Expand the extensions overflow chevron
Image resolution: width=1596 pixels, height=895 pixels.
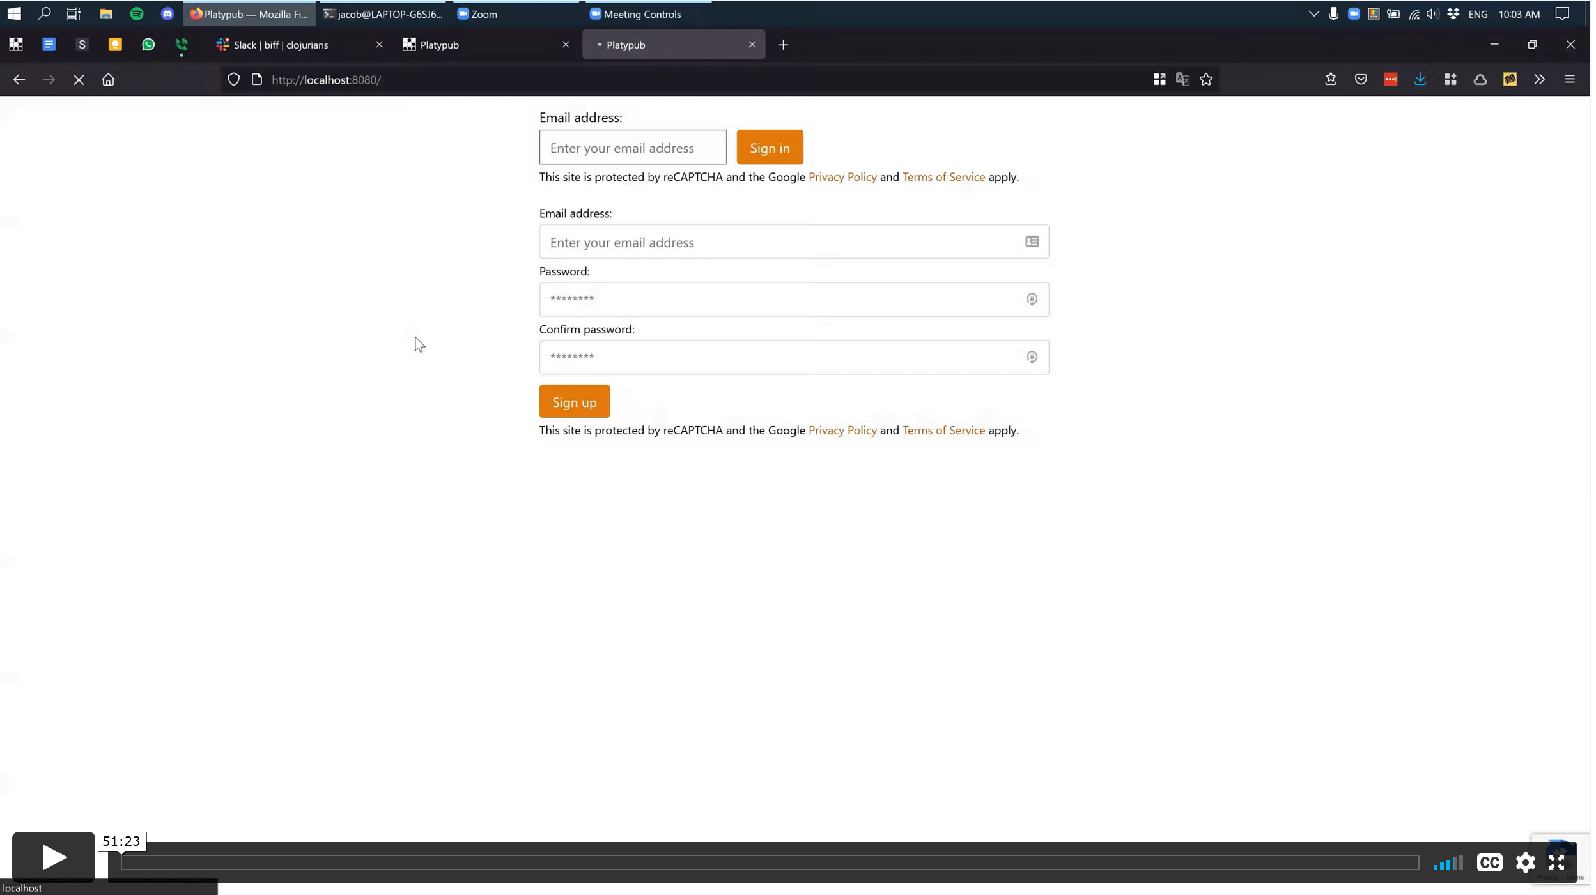(x=1540, y=79)
